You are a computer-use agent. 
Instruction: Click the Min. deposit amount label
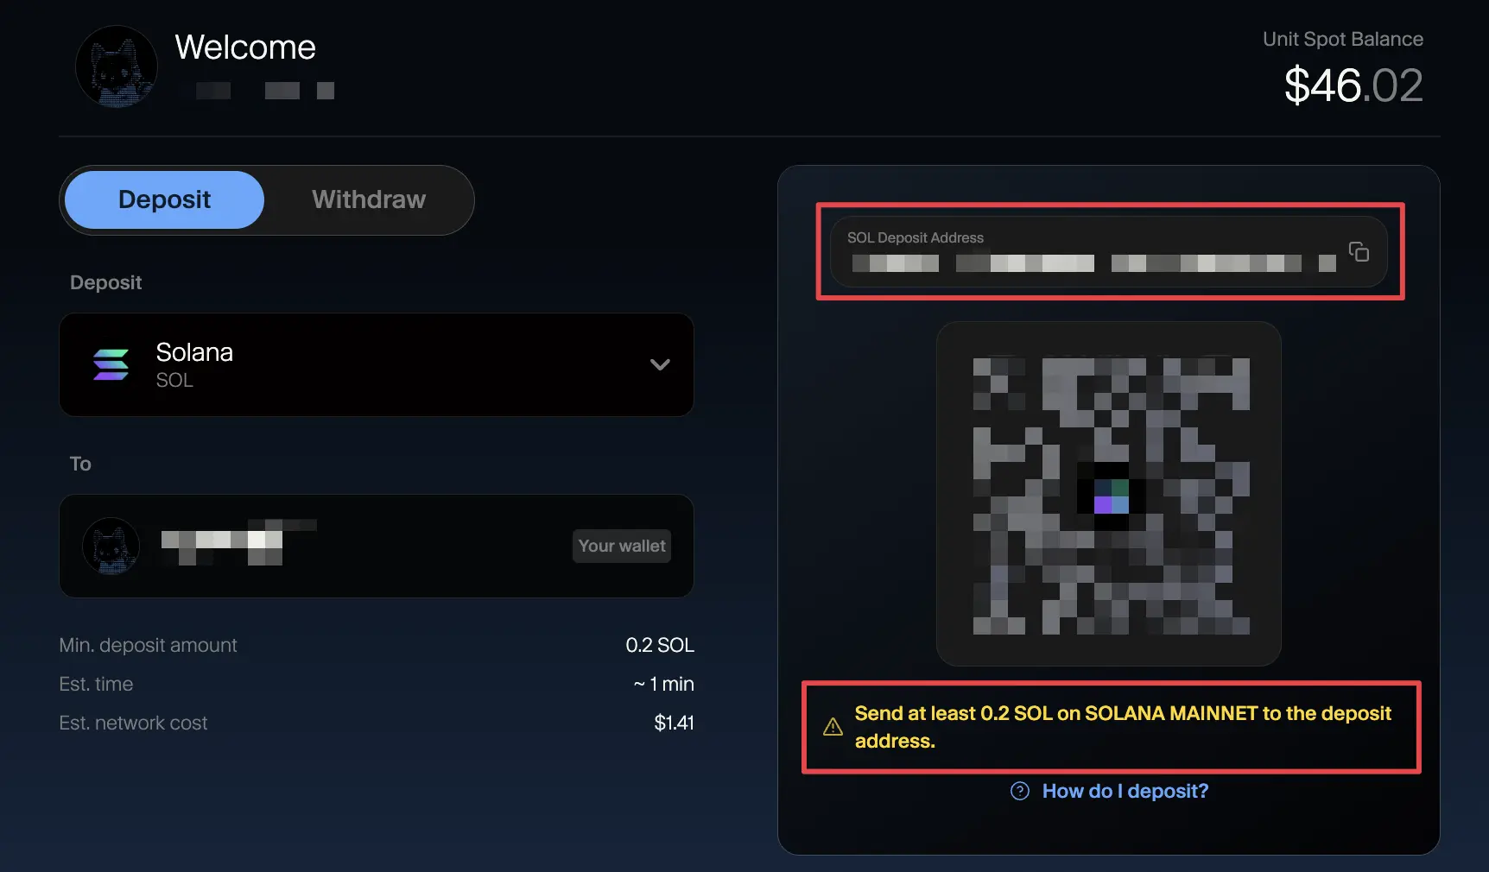(x=148, y=645)
